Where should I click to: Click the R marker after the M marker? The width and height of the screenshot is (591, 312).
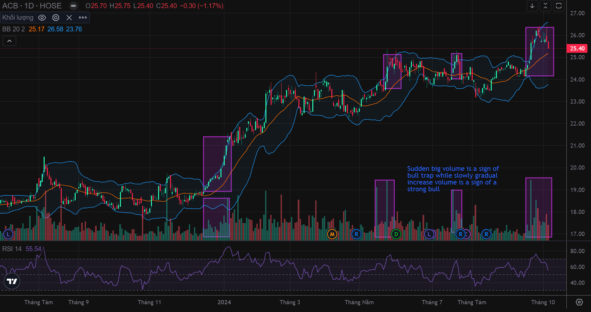[356, 234]
